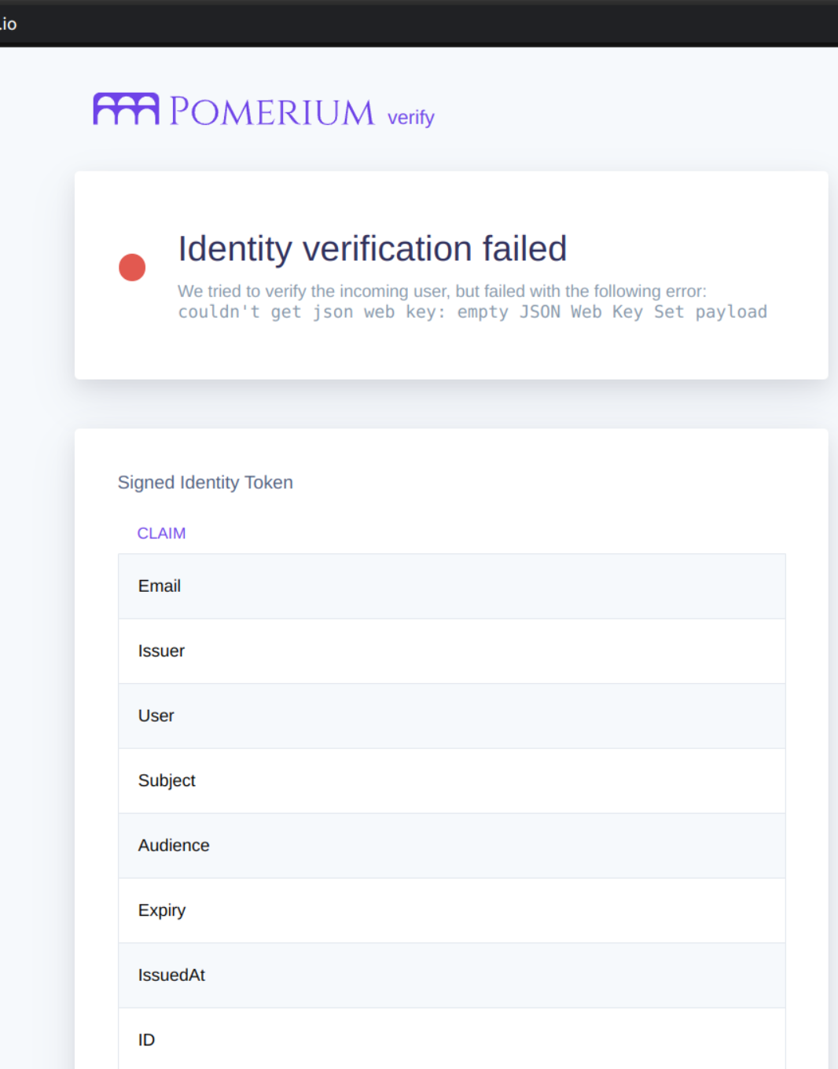Select the Signed Identity Token heading
This screenshot has height=1069, width=838.
205,482
